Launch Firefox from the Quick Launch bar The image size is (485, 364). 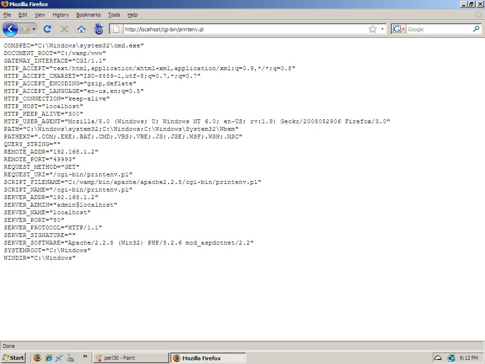(x=37, y=358)
